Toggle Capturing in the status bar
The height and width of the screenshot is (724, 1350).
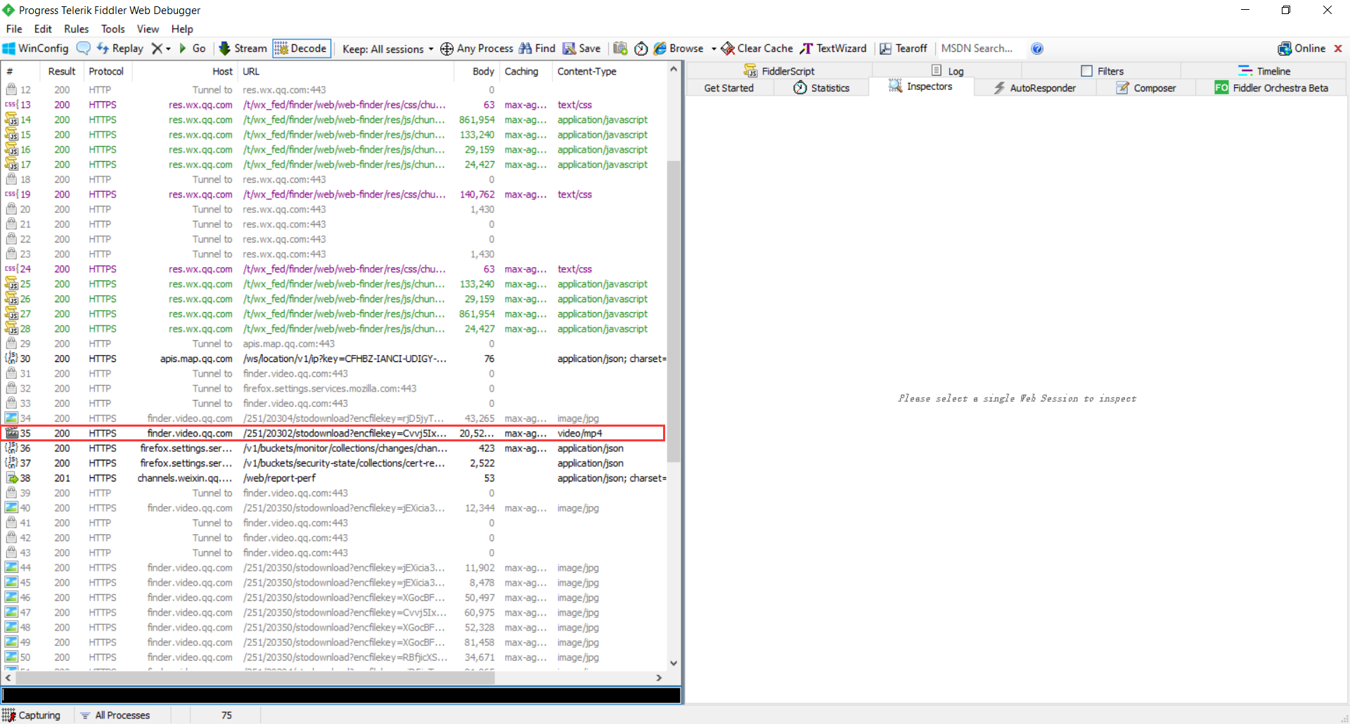pyautogui.click(x=32, y=715)
